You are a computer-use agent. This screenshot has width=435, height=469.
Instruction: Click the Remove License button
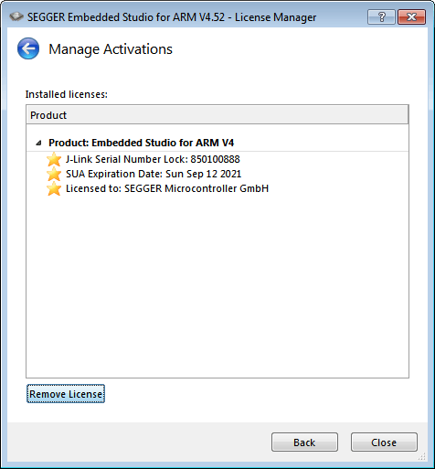(66, 394)
